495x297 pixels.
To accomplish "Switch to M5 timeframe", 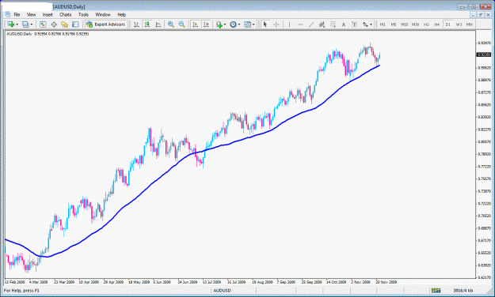I will (x=394, y=24).
